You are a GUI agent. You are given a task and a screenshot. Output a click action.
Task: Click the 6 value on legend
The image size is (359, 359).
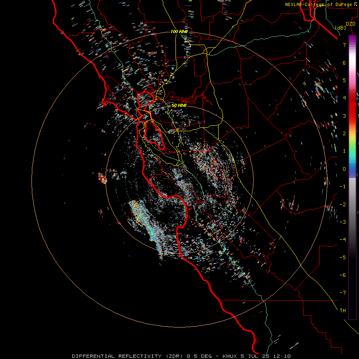tap(344, 63)
